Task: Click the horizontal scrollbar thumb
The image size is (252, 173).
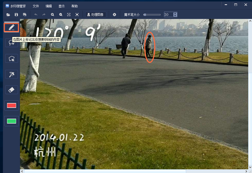Action: point(105,171)
